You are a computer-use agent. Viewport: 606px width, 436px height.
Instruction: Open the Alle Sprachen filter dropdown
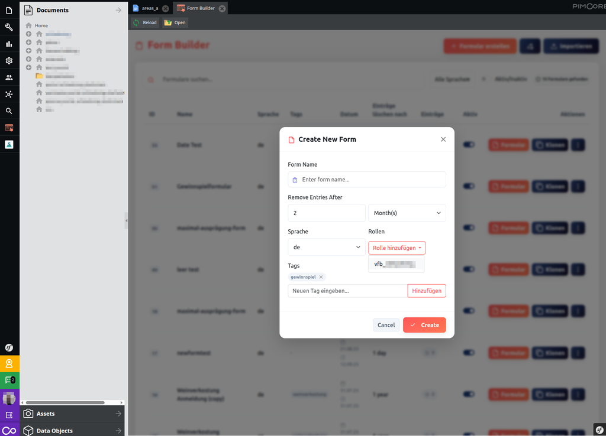[x=452, y=80]
